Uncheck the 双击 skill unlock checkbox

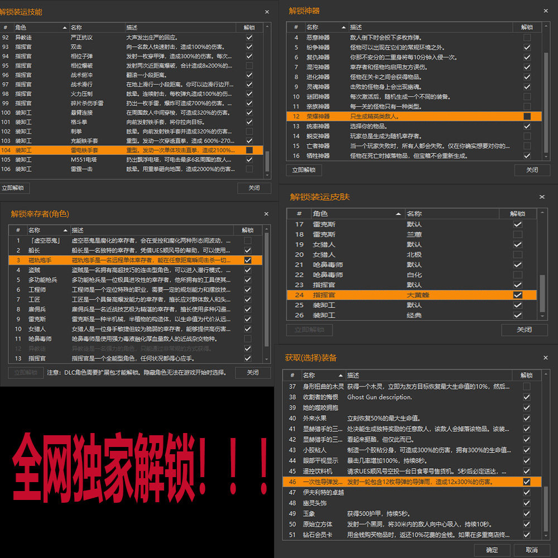[x=249, y=46]
